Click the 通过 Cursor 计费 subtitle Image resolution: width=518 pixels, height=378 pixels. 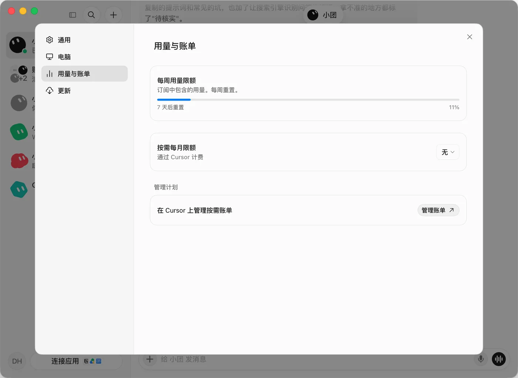pos(180,157)
